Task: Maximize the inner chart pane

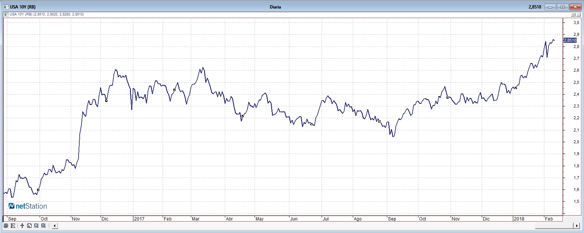Action: (573, 14)
